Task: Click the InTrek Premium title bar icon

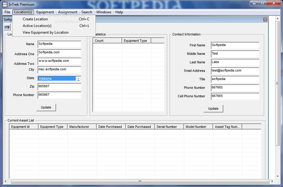Action: point(5,4)
